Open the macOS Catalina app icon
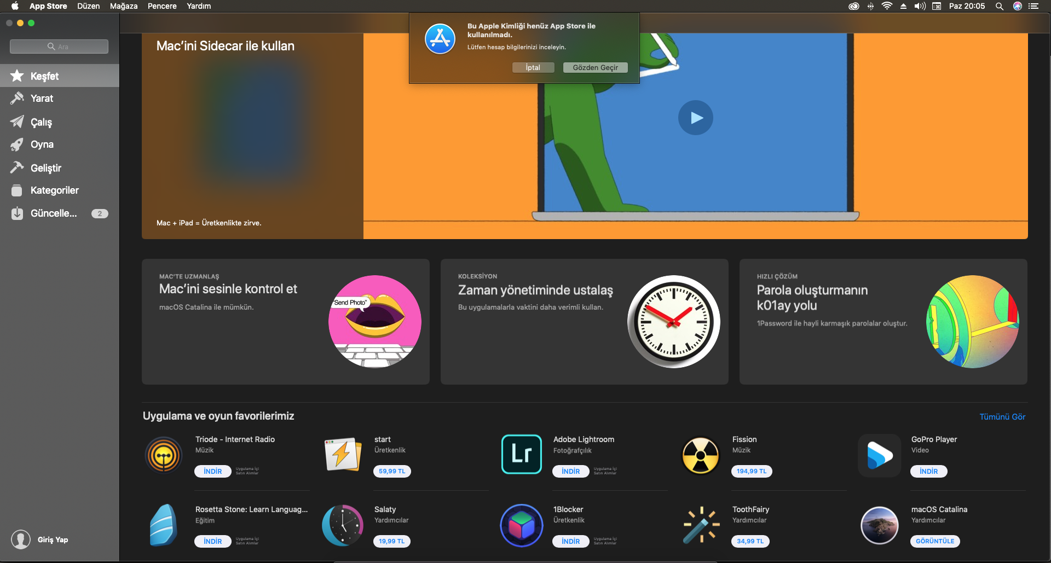 pyautogui.click(x=880, y=525)
